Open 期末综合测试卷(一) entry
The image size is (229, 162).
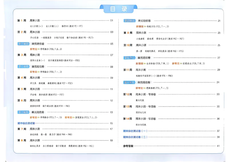(171, 131)
